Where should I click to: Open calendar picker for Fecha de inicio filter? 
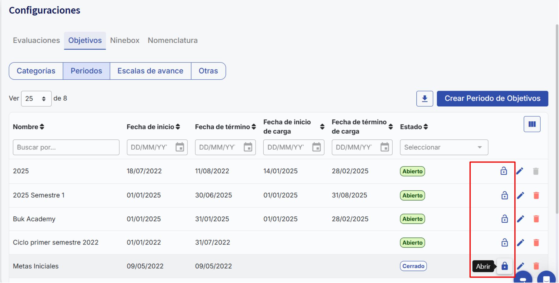[x=180, y=147]
